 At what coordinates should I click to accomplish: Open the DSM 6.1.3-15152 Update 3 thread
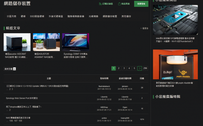pos(37,86)
